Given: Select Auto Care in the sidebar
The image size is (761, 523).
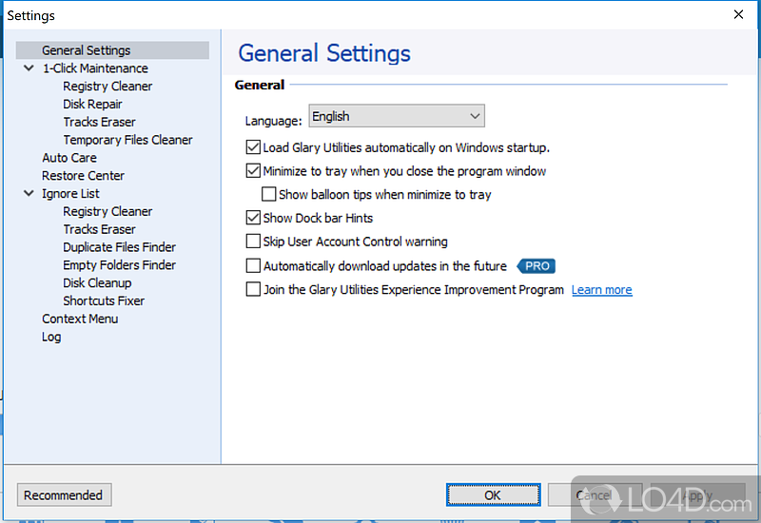Looking at the screenshot, I should 69,158.
